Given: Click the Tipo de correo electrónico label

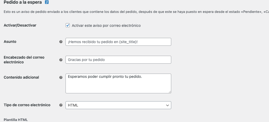Looking at the screenshot, I should pos(27,105).
